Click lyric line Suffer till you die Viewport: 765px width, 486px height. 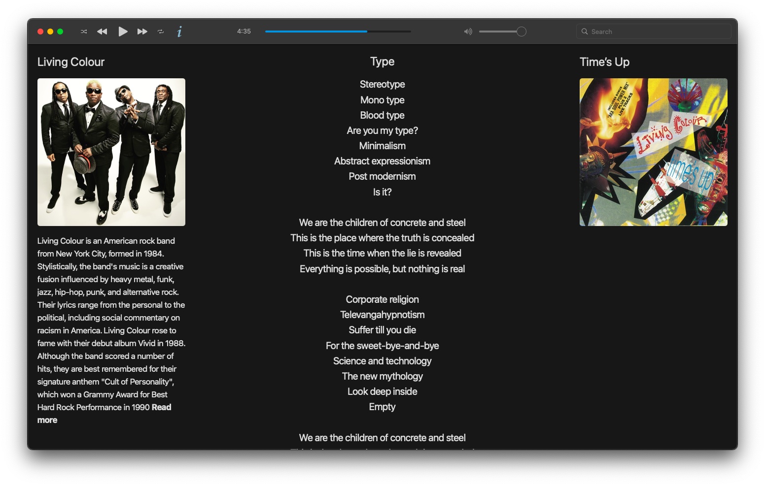[x=382, y=330]
